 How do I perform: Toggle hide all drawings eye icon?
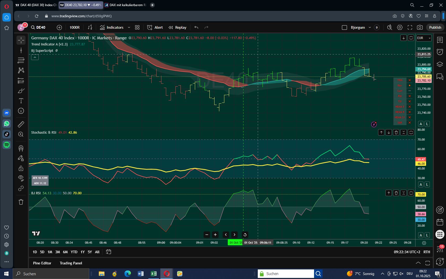[x=21, y=178]
